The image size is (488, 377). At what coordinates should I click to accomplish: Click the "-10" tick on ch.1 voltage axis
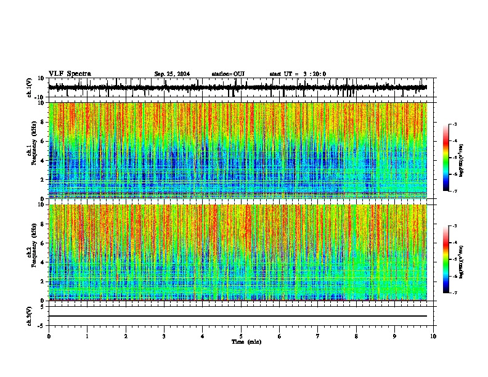point(40,97)
